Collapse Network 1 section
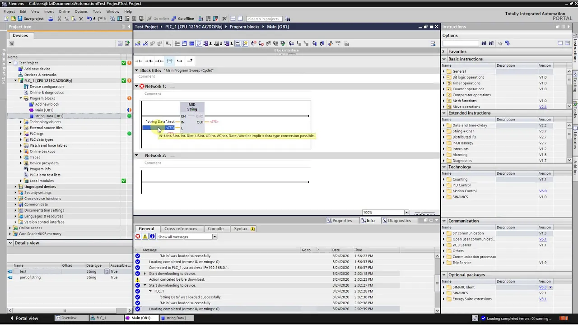Screen dimensions: 578x325 pyautogui.click(x=136, y=86)
